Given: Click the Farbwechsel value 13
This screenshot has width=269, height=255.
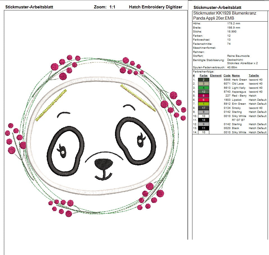Looking at the screenshot, I should pos(229,39).
